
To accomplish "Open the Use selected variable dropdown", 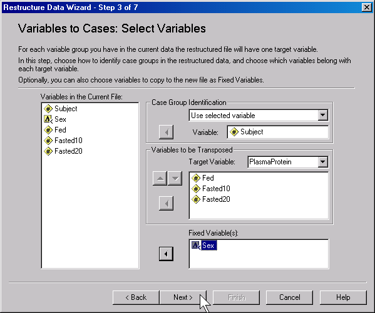I will point(322,116).
